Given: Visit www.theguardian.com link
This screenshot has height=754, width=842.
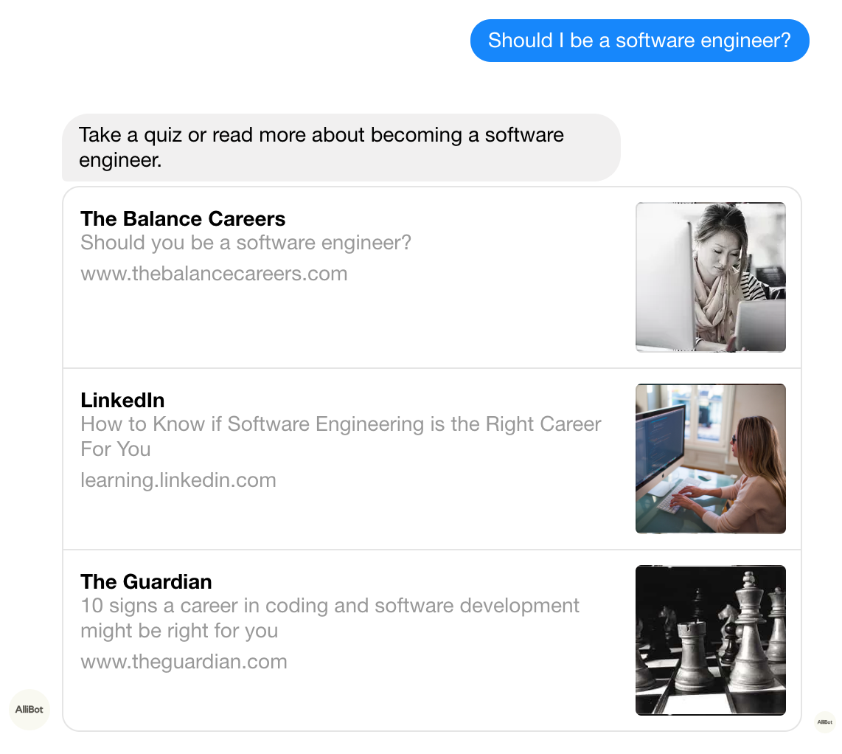Looking at the screenshot, I should coord(184,662).
